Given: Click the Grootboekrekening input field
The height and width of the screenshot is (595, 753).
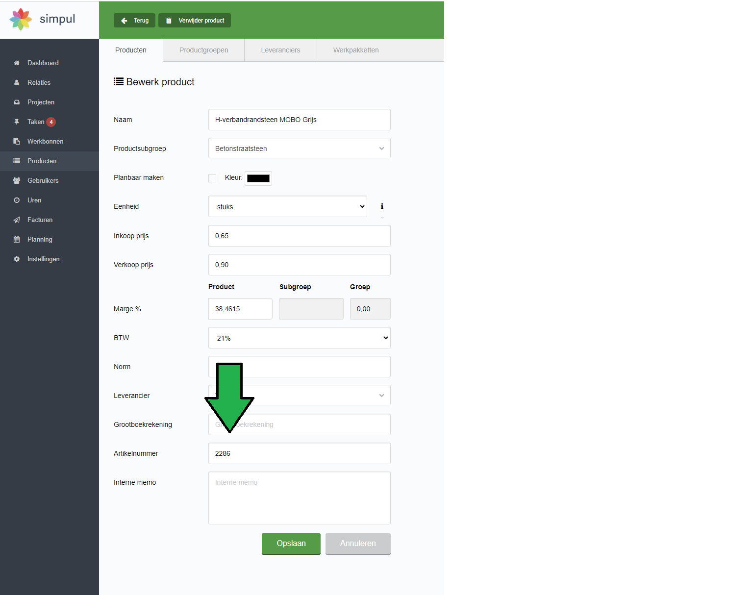Looking at the screenshot, I should (x=300, y=424).
